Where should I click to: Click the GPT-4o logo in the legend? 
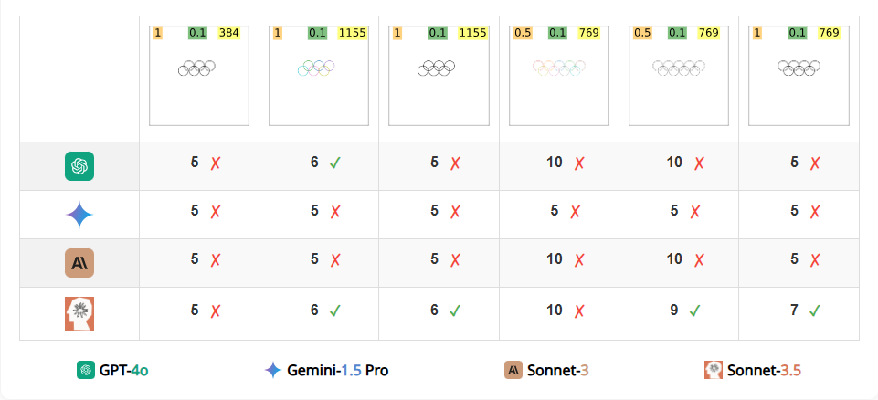tap(86, 370)
